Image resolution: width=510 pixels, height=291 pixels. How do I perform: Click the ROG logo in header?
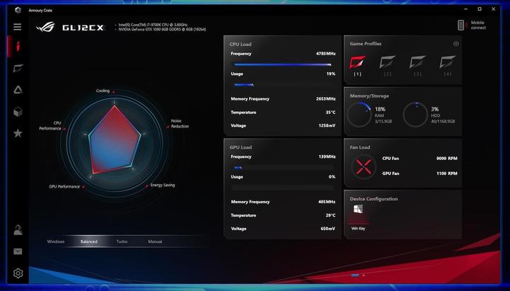(x=45, y=27)
